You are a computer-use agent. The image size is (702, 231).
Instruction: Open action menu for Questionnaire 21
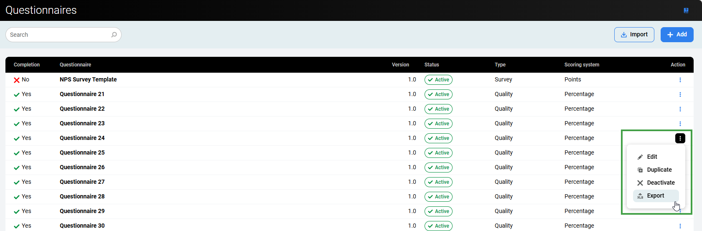point(680,94)
